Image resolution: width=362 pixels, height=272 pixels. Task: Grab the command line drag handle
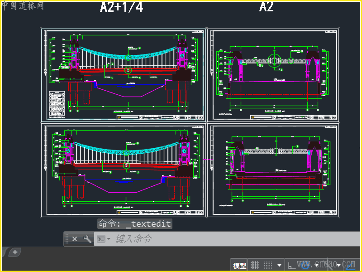(67, 239)
